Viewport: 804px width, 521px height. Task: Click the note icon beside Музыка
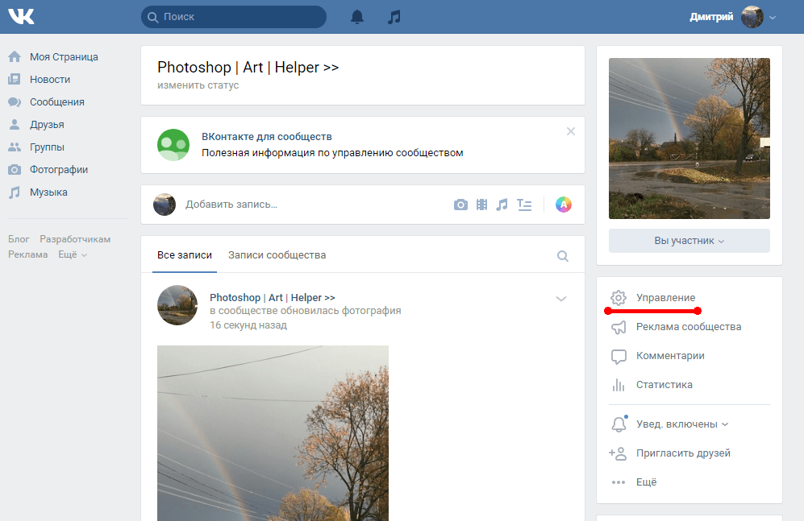coord(15,192)
